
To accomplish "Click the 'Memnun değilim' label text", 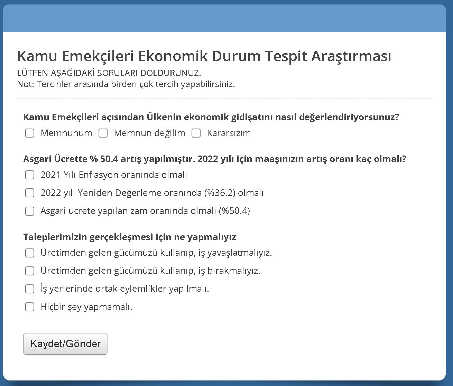I will tap(149, 133).
